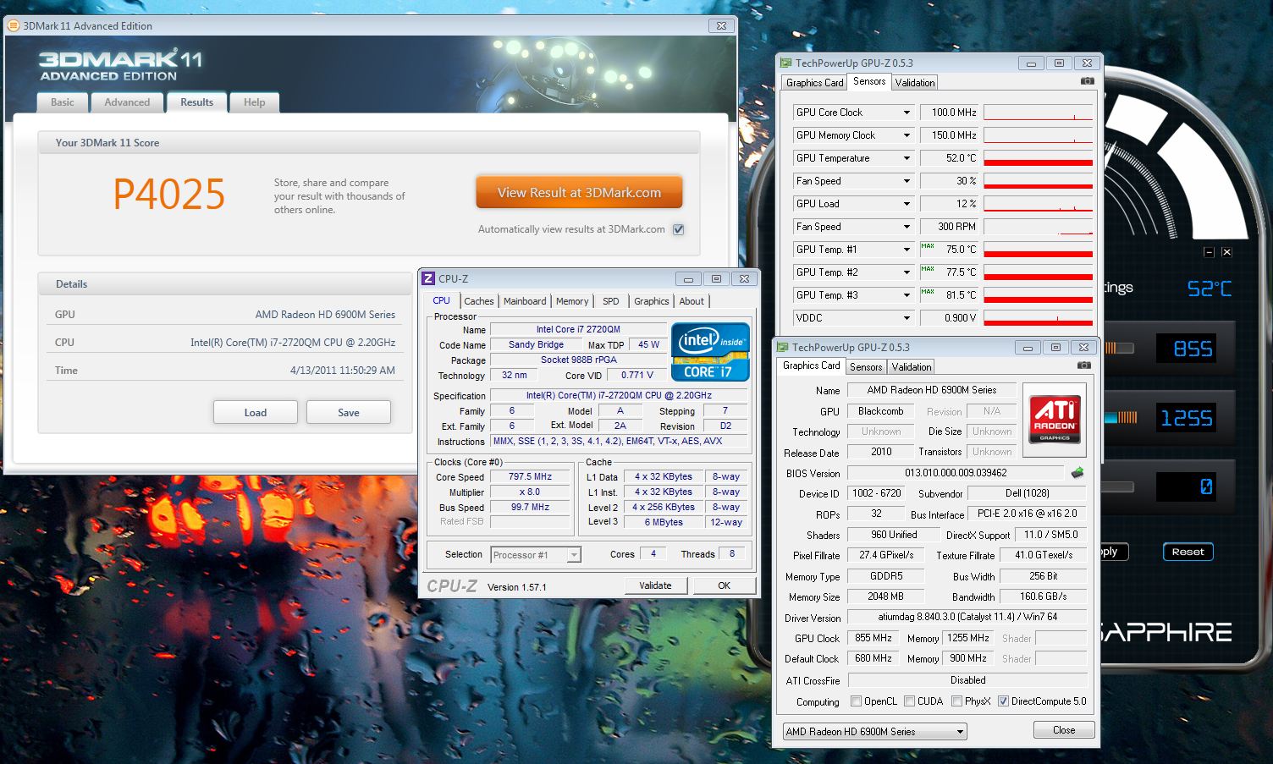
Task: Click the OK button in CPU-Z
Action: click(x=725, y=585)
